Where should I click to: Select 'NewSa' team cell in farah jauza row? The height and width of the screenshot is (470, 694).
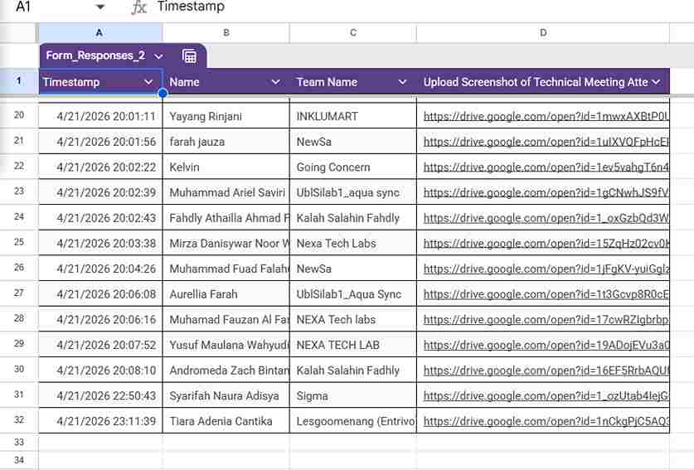click(353, 142)
